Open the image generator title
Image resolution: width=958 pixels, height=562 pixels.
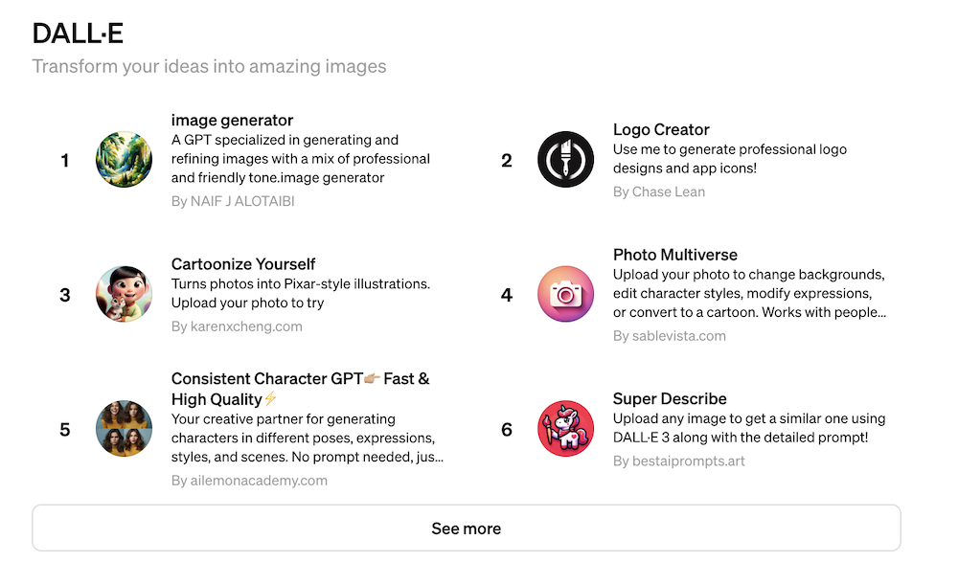coord(232,121)
